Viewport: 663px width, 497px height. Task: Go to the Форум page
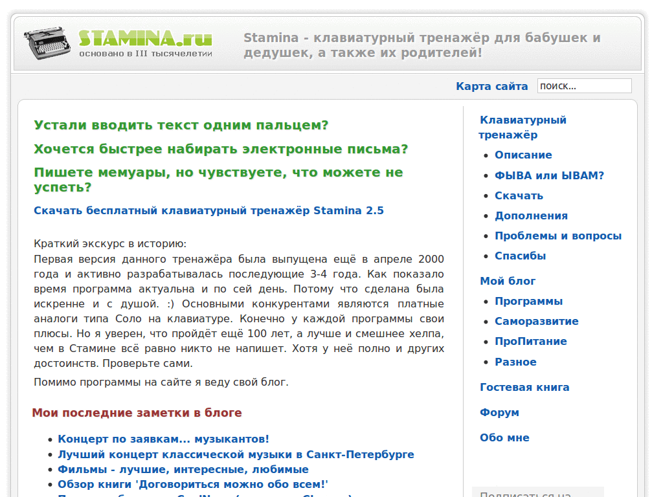pyautogui.click(x=499, y=412)
